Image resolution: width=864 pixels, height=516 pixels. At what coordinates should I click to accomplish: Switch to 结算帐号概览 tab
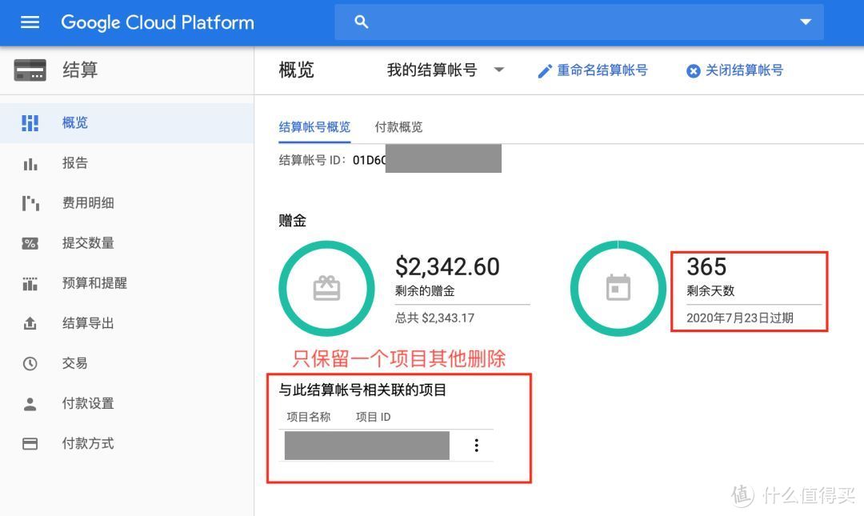pos(314,127)
